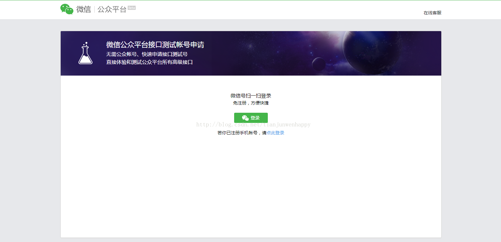Open the 点此登录 link
The height and width of the screenshot is (242, 501).
click(x=275, y=133)
